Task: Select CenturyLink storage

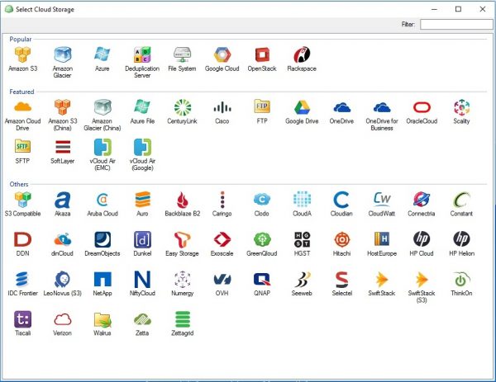Action: pyautogui.click(x=182, y=107)
